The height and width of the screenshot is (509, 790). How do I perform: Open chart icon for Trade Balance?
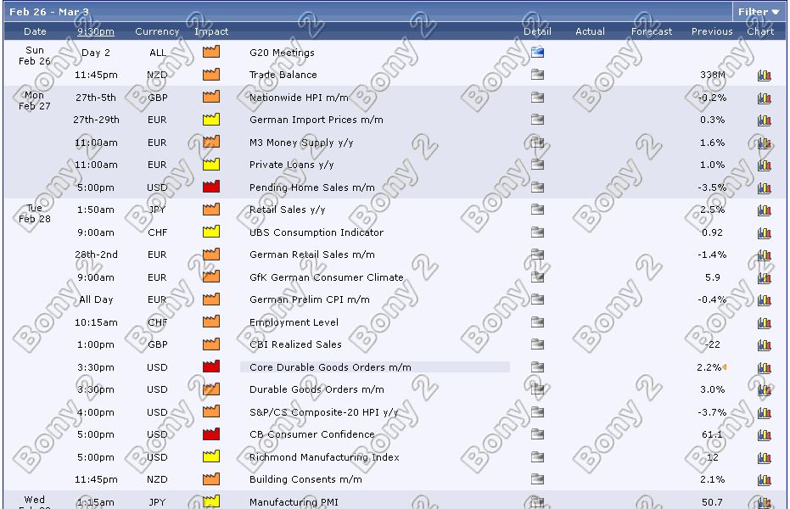click(x=764, y=76)
